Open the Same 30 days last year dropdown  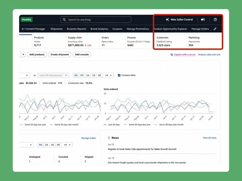53,75
